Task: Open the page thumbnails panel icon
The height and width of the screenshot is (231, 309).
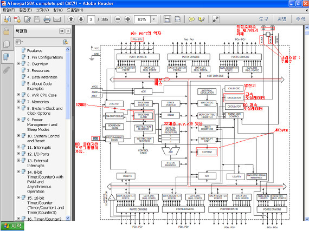Action: pyautogui.click(x=7, y=44)
